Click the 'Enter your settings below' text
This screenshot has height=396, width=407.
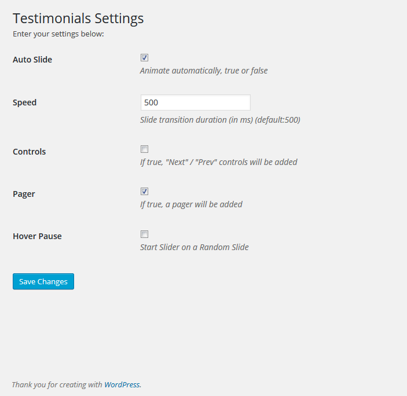pyautogui.click(x=58, y=34)
